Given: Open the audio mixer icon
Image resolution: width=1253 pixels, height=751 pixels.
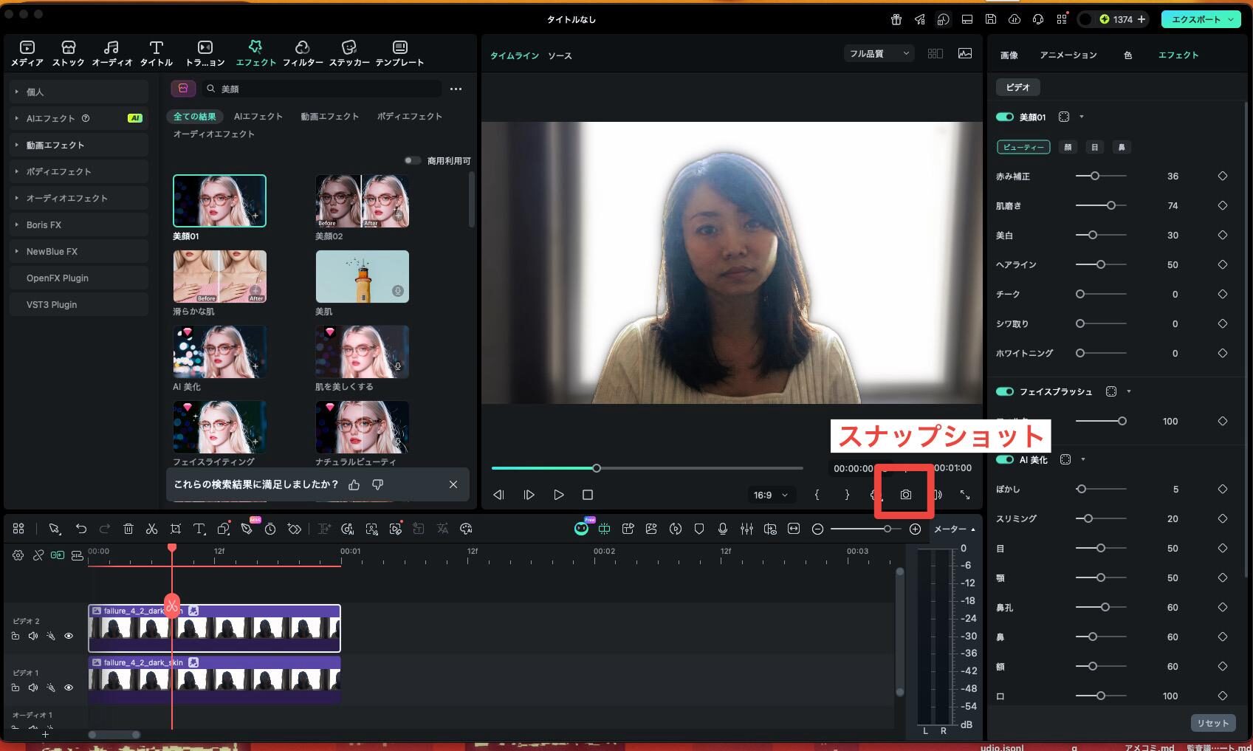Looking at the screenshot, I should 746,529.
